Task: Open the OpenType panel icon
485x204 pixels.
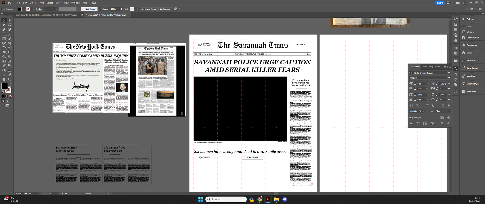Action: pyautogui.click(x=456, y=92)
